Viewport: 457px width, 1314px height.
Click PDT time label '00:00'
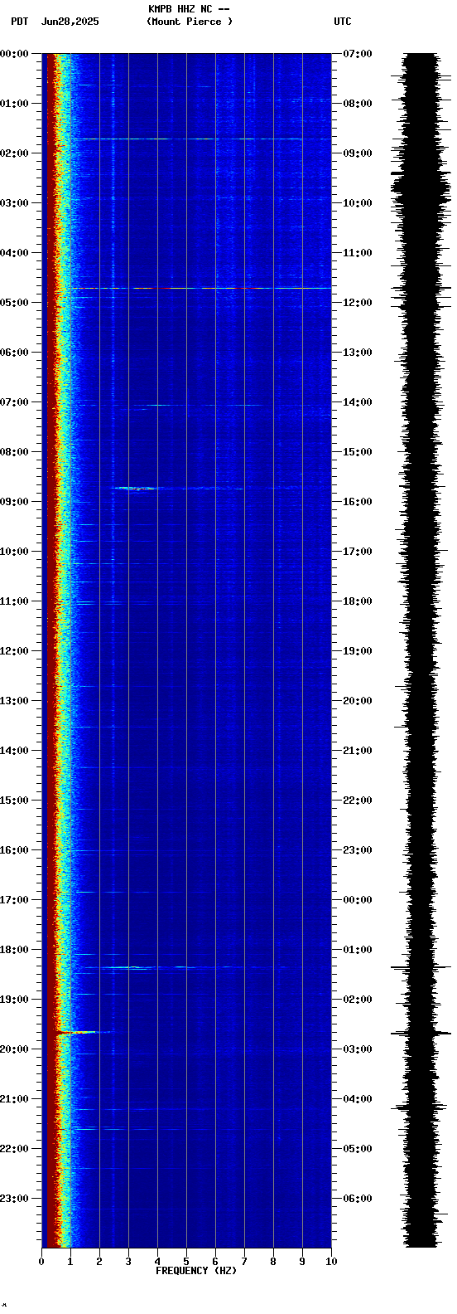coord(14,54)
